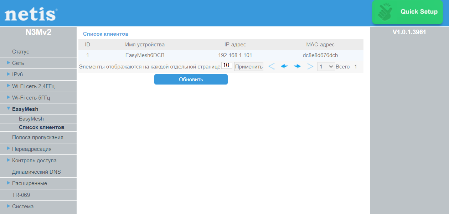Click the Применить button
Viewport: 449px width, 214px height.
click(249, 66)
